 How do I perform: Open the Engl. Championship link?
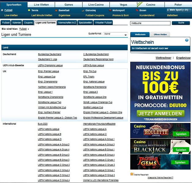[x=48, y=82]
